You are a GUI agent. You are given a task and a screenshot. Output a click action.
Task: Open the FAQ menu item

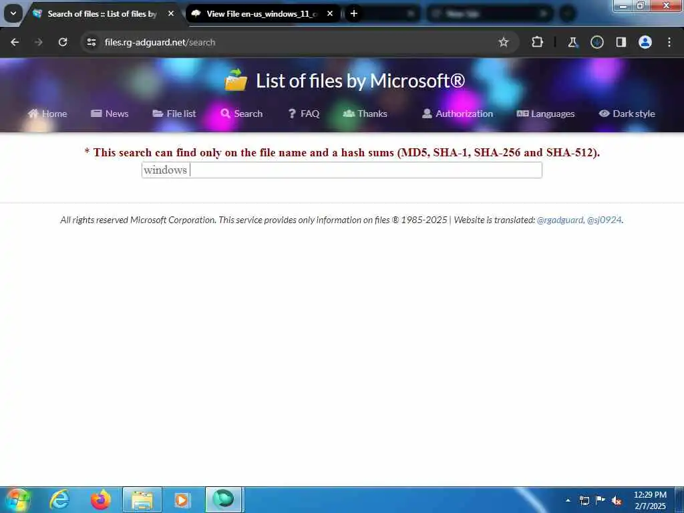point(304,114)
